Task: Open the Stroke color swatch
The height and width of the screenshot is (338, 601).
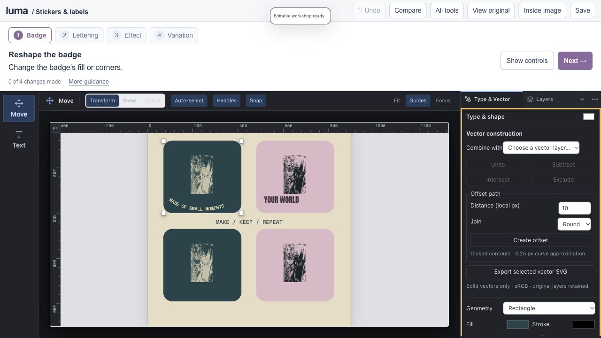Action: 584,324
